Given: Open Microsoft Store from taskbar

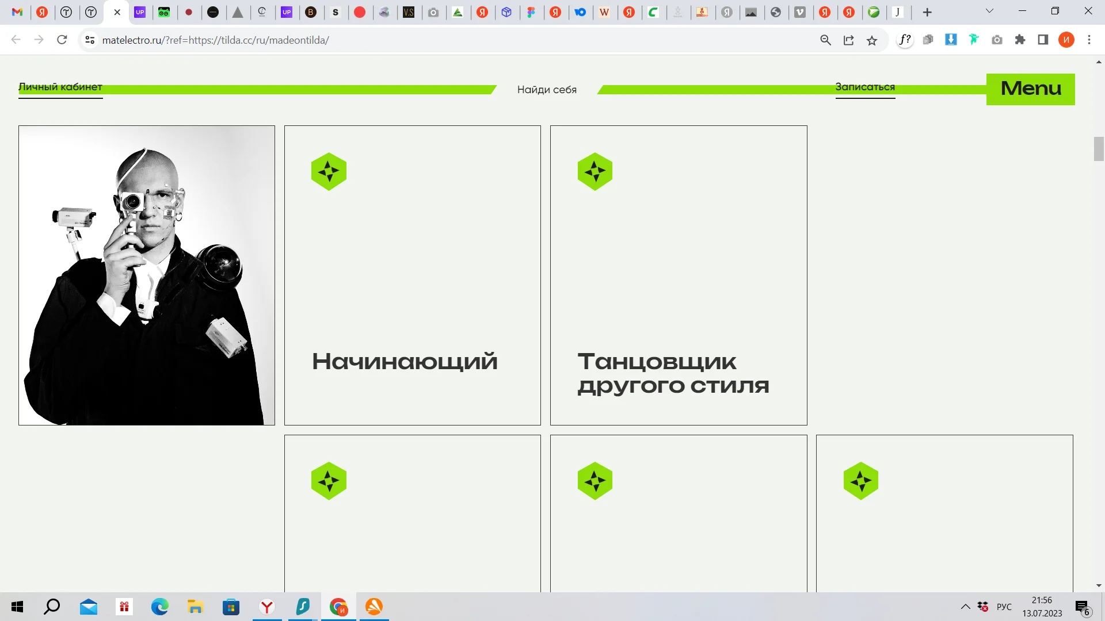Looking at the screenshot, I should pyautogui.click(x=231, y=607).
